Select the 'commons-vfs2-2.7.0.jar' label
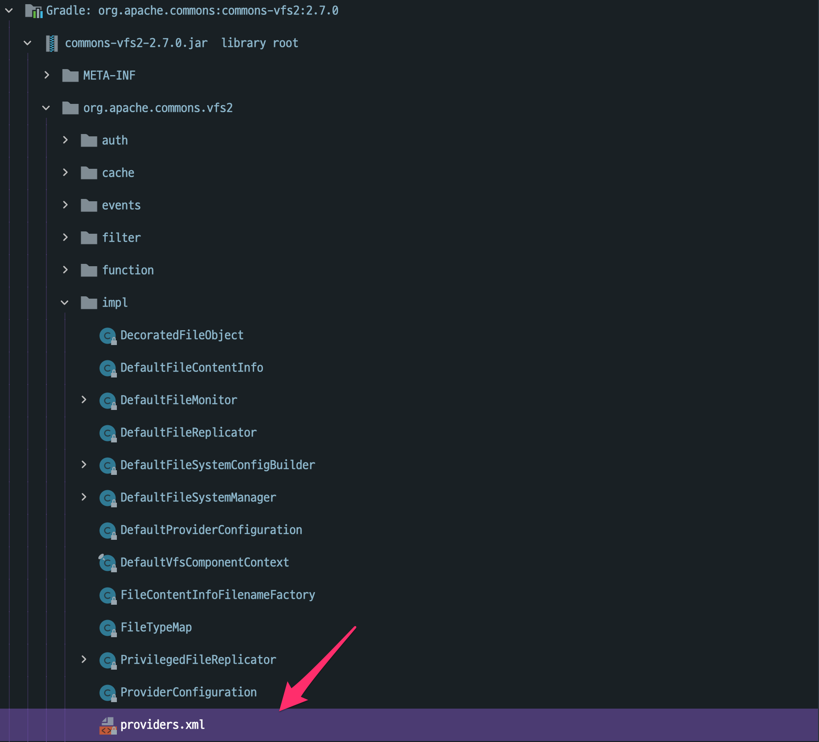Image resolution: width=819 pixels, height=742 pixels. pyautogui.click(x=136, y=43)
